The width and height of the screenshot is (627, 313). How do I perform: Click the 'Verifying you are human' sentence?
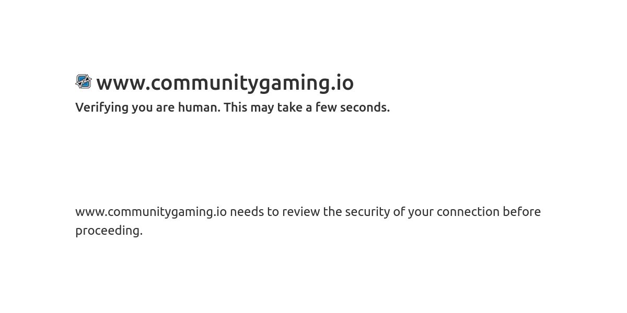[x=148, y=107]
